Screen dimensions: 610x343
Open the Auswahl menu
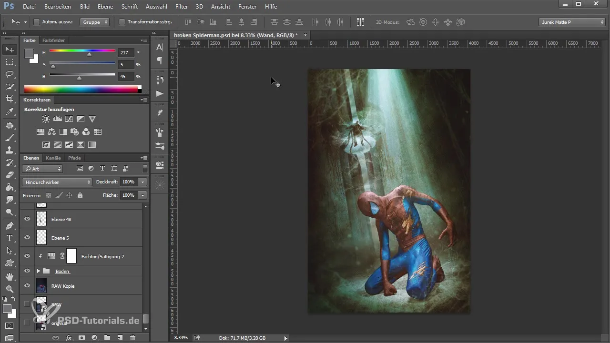(x=156, y=7)
